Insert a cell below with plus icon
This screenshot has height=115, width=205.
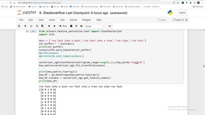click(x=25, y=26)
